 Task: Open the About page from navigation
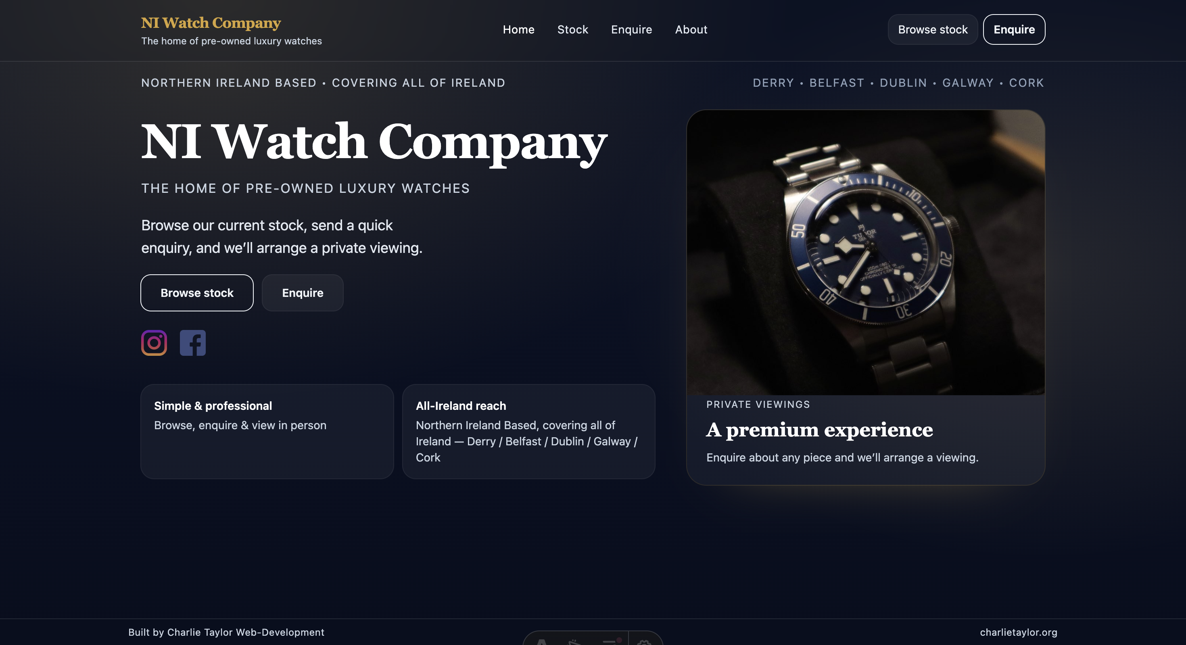click(691, 29)
